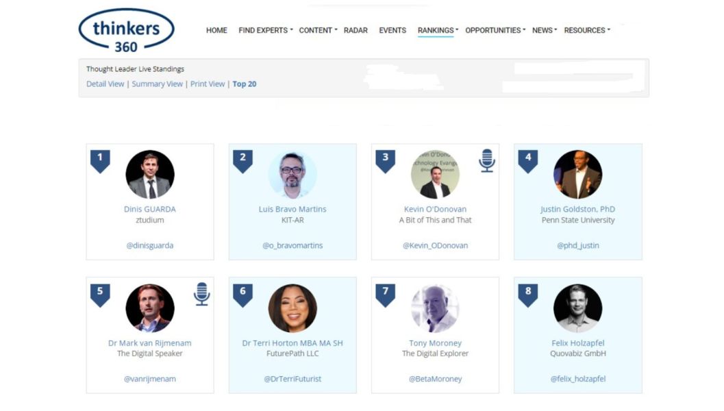
Task: Click the Thought Leader Live Standings heading
Action: click(136, 68)
